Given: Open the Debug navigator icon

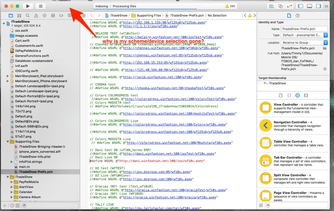Looking at the screenshot, I should click(53, 15).
